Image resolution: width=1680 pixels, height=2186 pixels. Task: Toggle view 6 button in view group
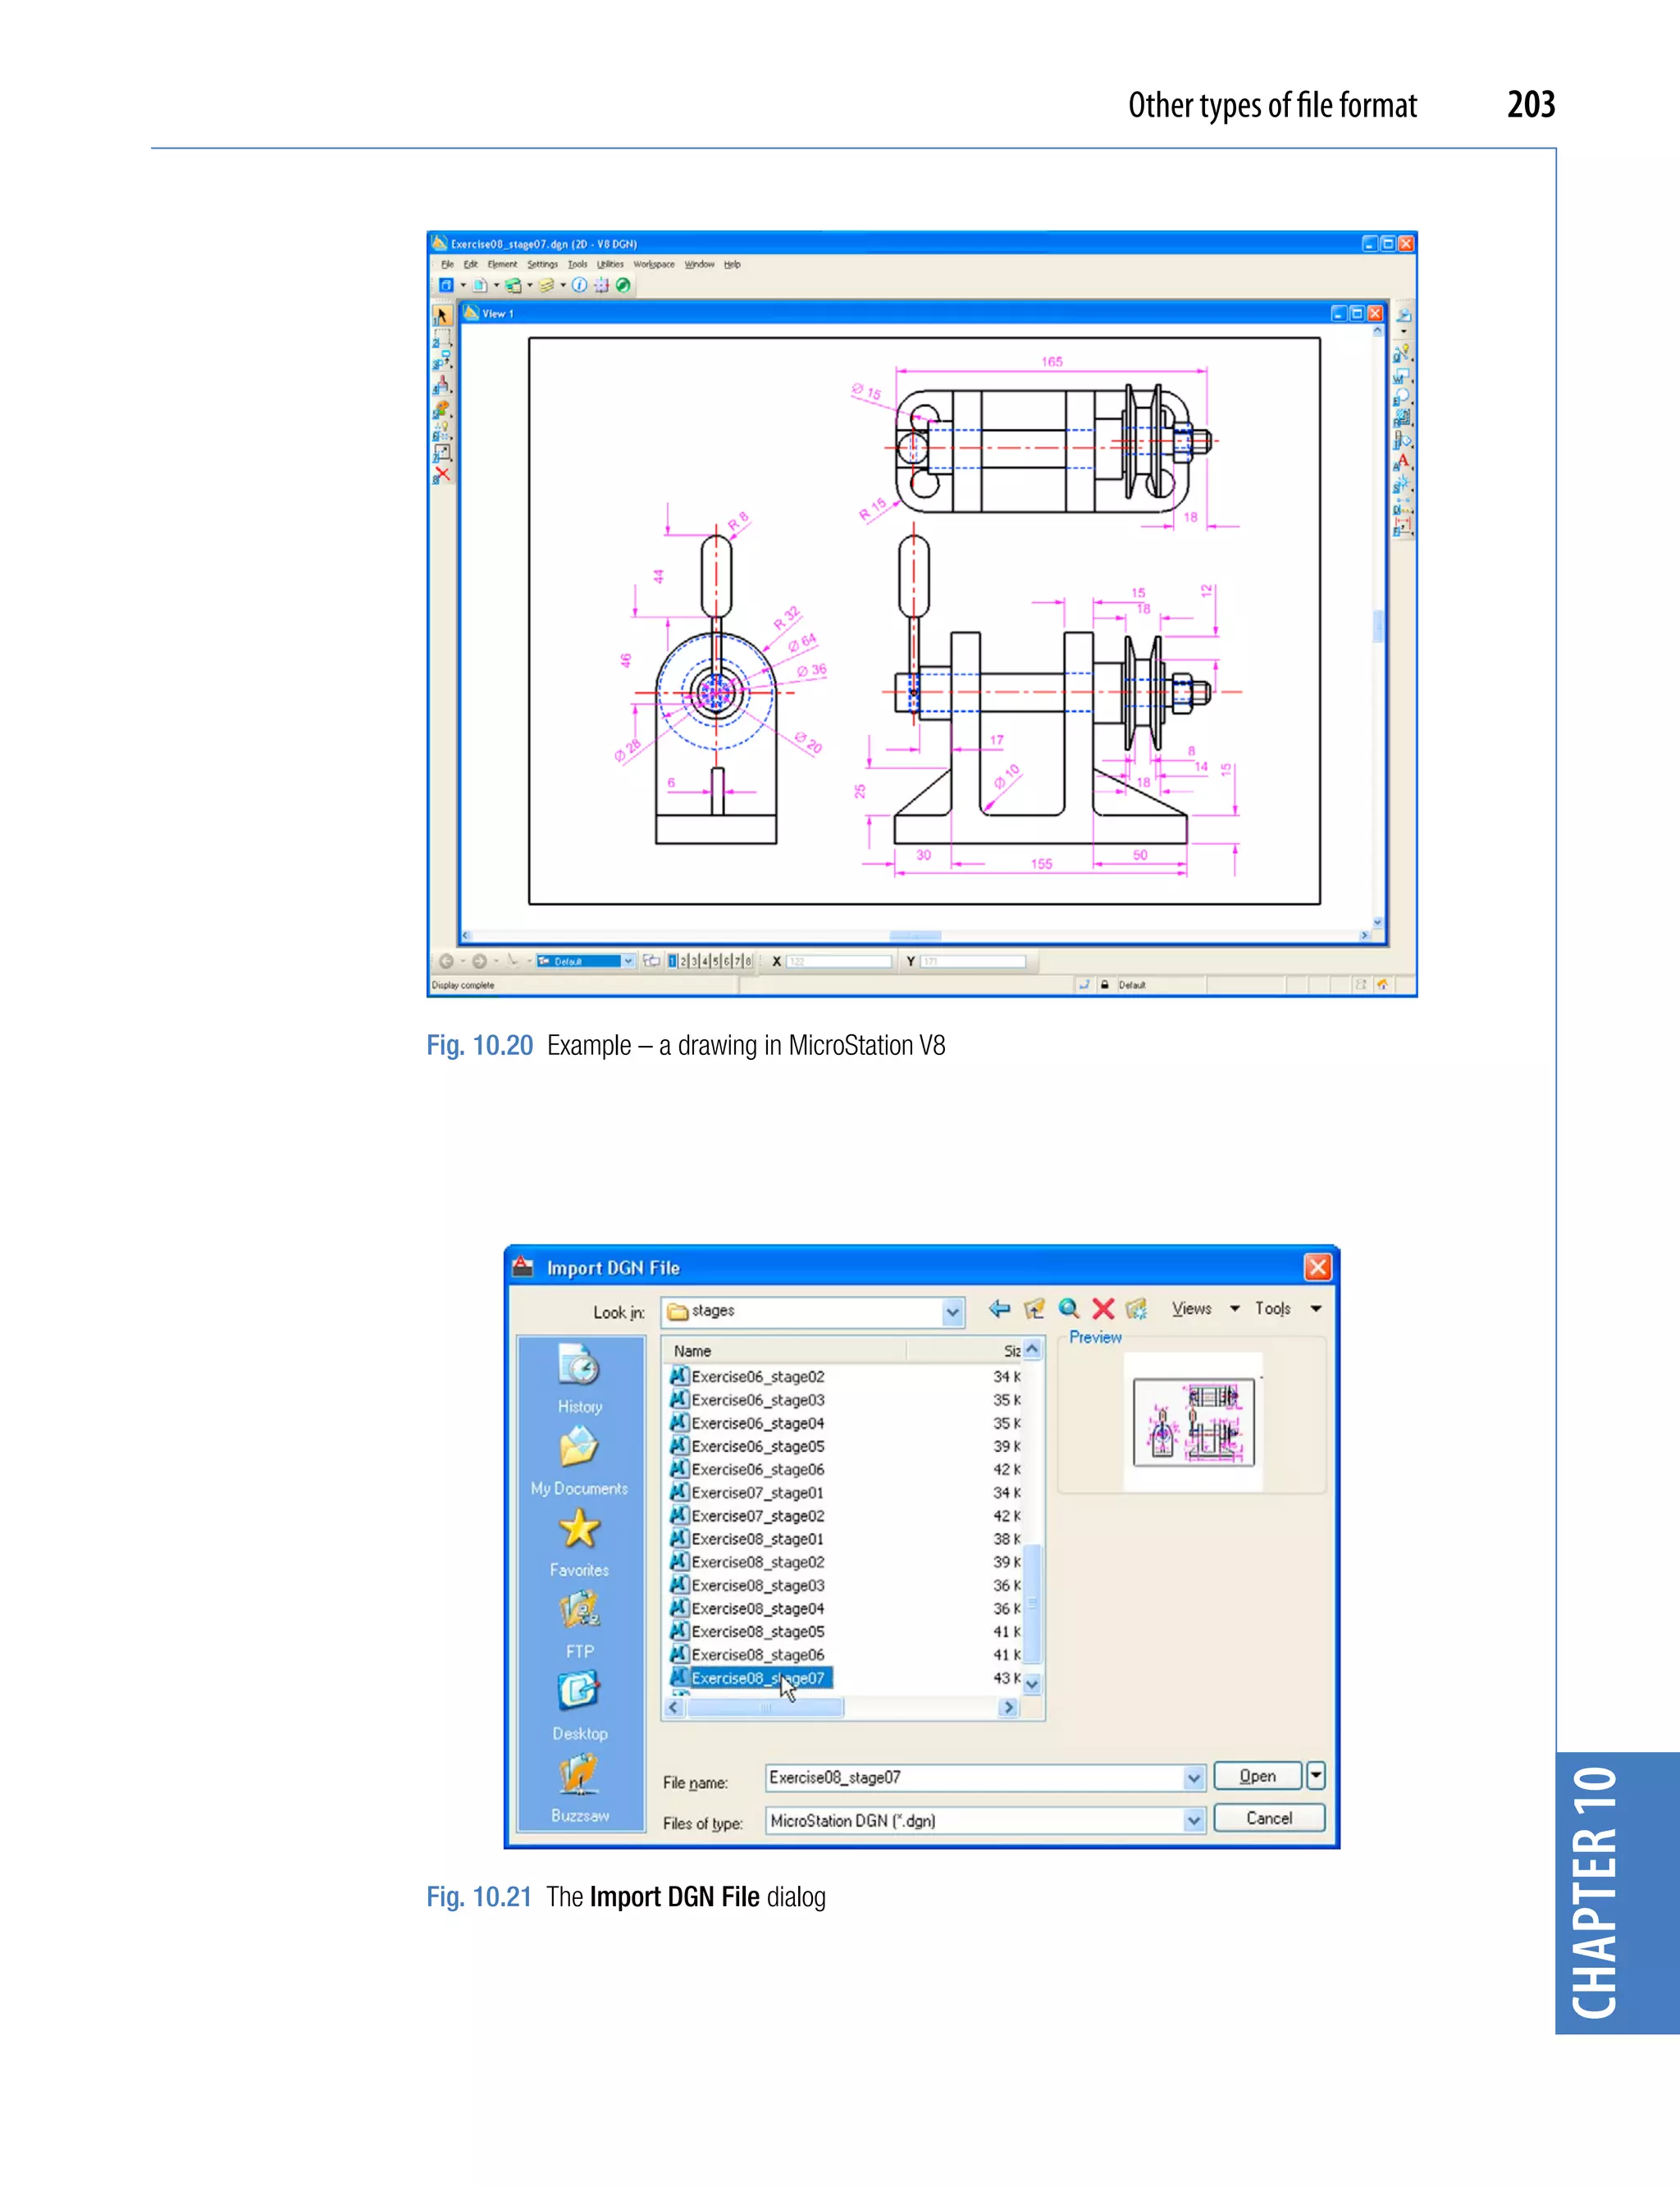727,961
